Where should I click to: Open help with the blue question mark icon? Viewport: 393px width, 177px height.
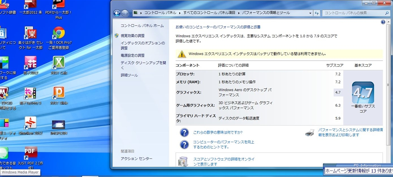click(383, 22)
